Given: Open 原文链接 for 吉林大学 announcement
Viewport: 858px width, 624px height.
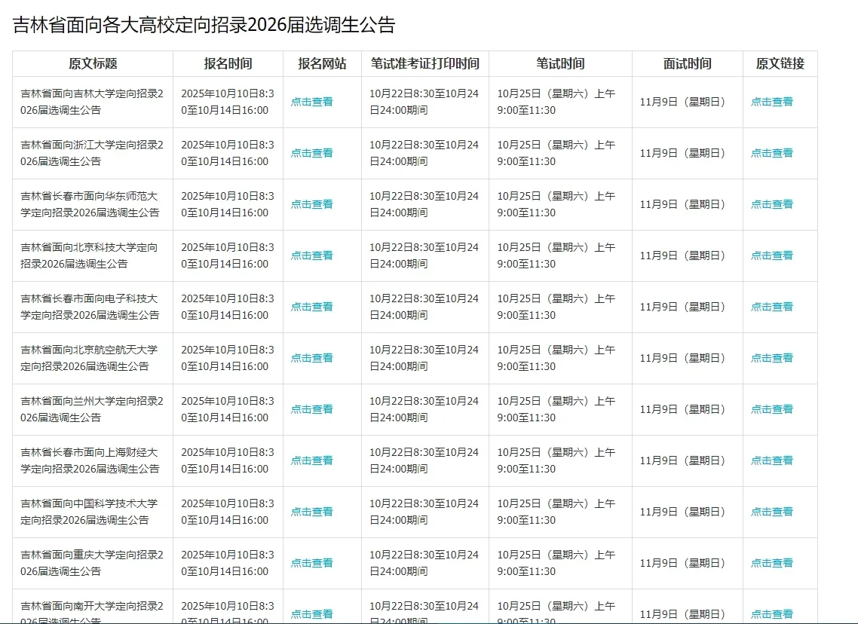Looking at the screenshot, I should click(771, 102).
